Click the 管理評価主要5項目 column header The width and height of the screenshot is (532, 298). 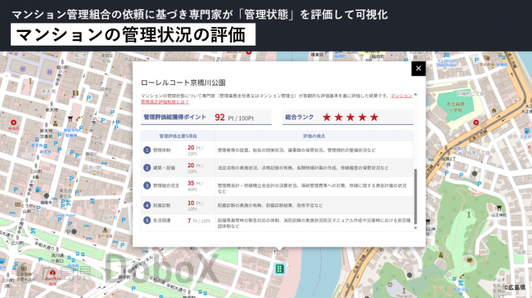tap(178, 136)
